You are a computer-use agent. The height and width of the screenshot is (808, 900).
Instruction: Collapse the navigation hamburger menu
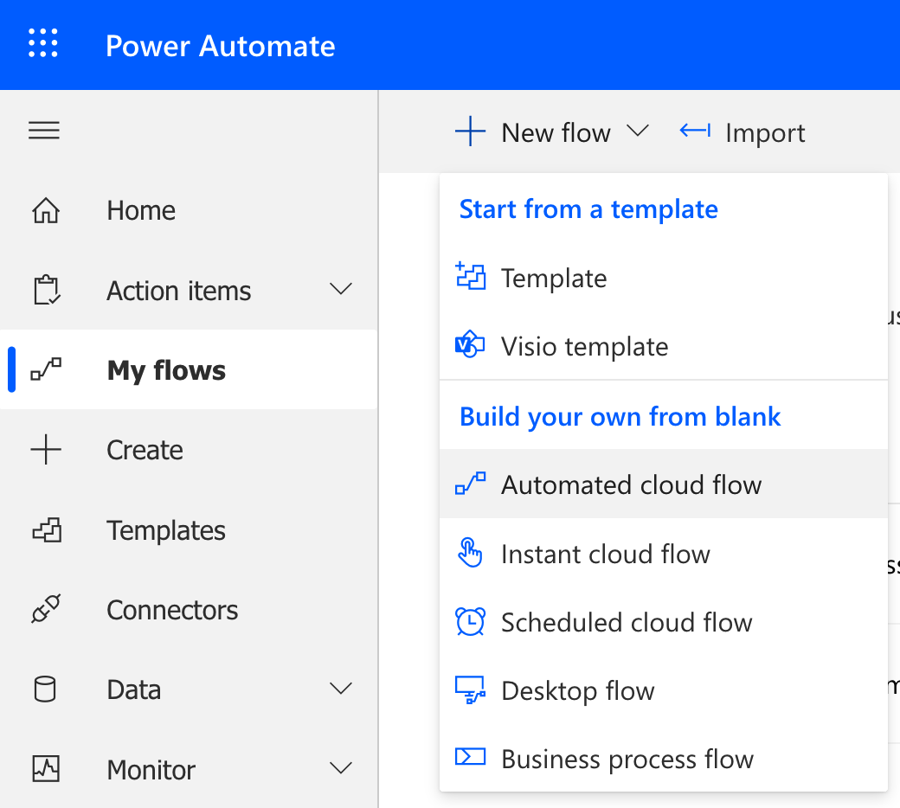(x=44, y=131)
